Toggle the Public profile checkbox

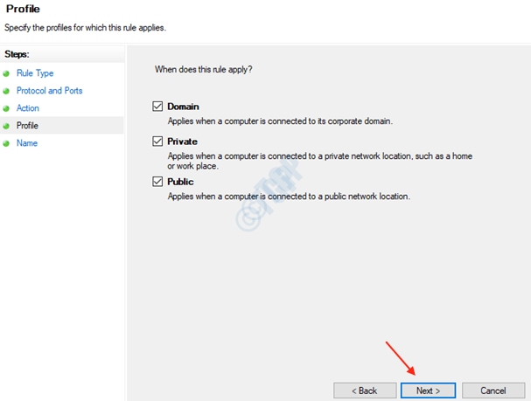pos(157,182)
